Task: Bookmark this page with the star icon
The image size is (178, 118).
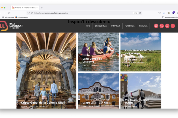Action: pyautogui.click(x=140, y=13)
